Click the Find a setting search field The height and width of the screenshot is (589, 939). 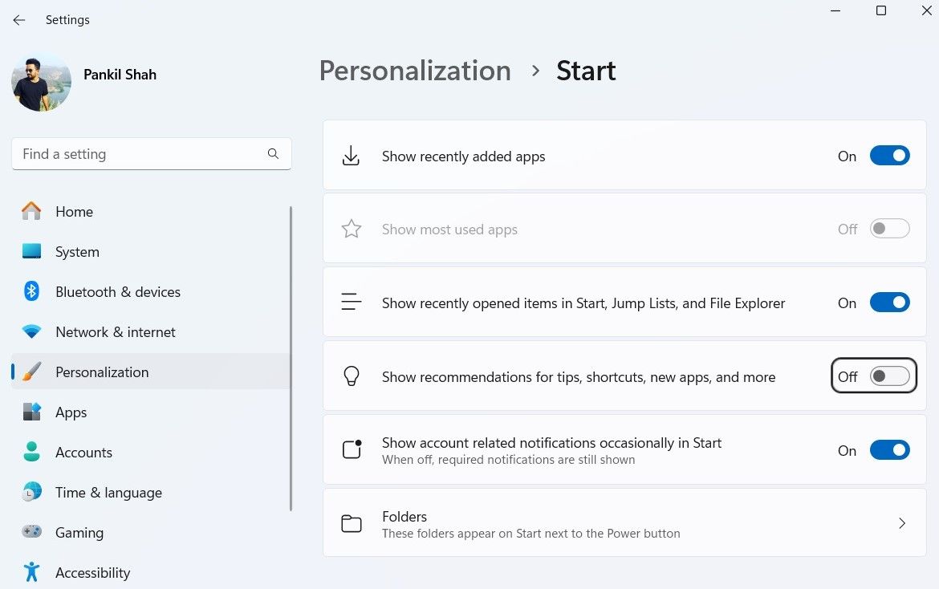(x=136, y=153)
